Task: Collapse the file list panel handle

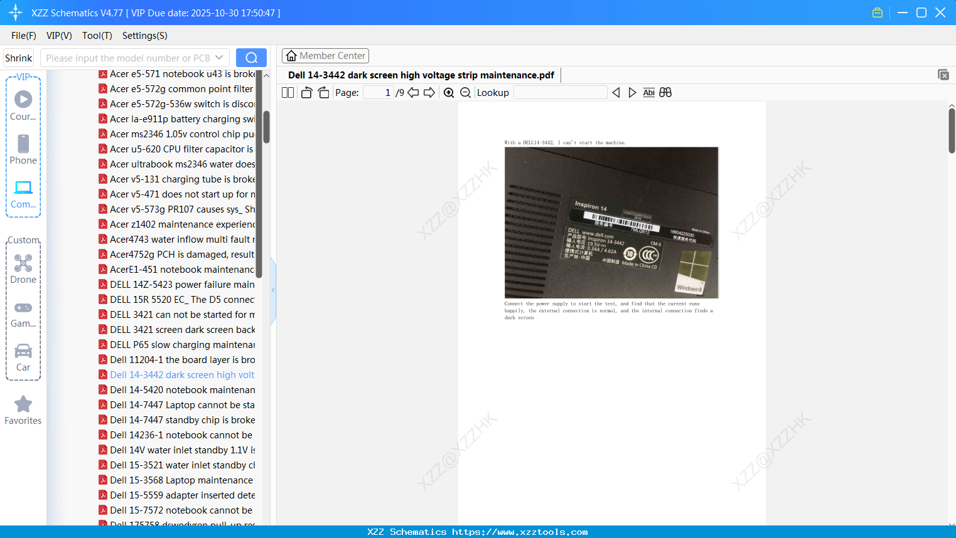Action: point(273,290)
